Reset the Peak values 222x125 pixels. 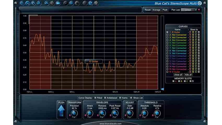(165, 10)
